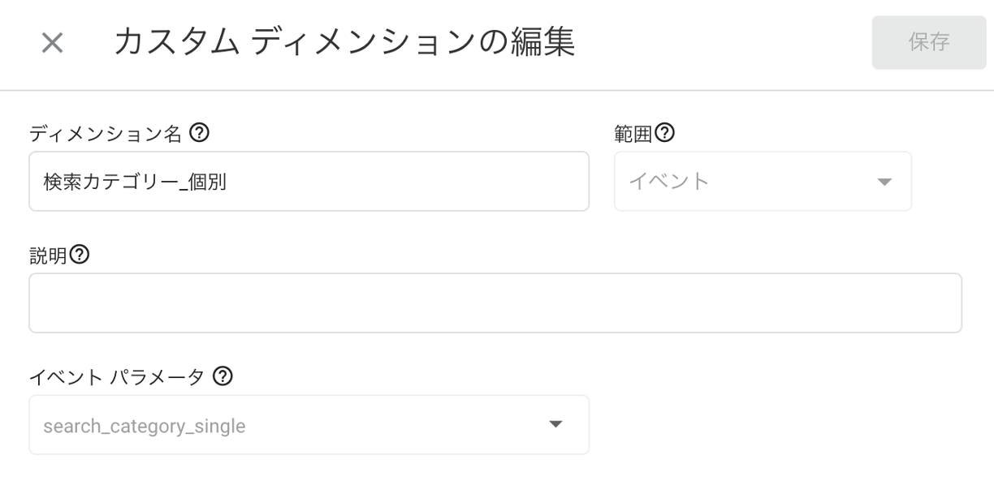Show help for the 説明 field

click(80, 255)
